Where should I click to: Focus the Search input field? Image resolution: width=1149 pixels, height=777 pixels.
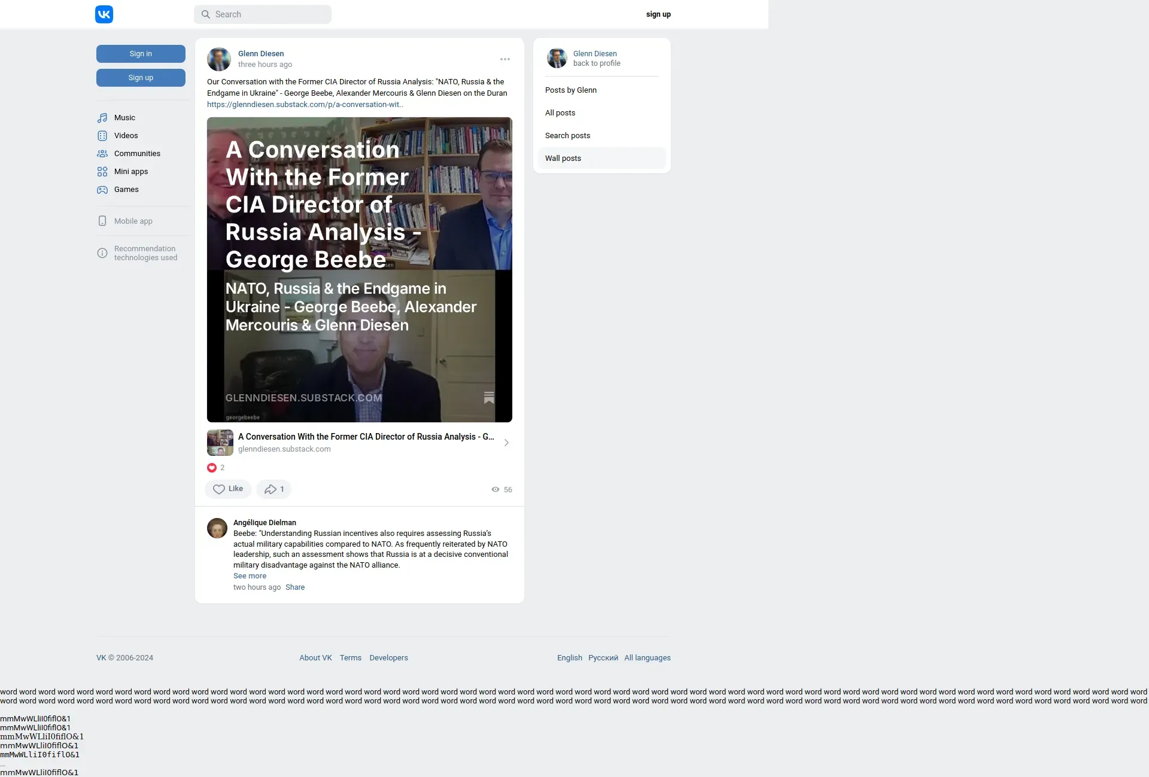[263, 14]
